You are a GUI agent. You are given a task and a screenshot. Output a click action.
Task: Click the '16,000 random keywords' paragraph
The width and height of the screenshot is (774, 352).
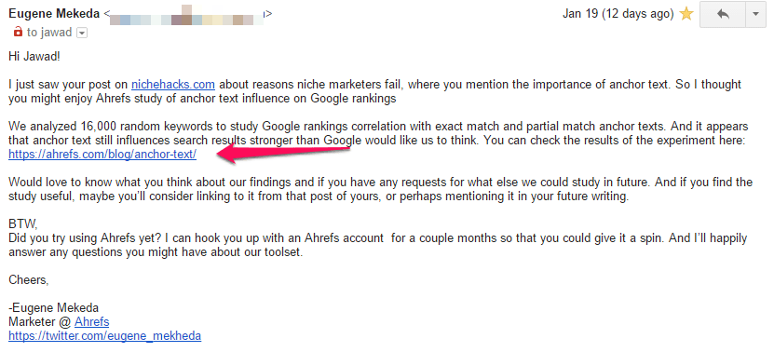378,133
